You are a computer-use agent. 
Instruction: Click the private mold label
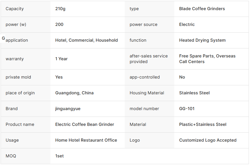pos(18,77)
